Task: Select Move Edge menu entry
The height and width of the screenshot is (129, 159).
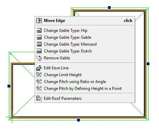Action: point(85,21)
